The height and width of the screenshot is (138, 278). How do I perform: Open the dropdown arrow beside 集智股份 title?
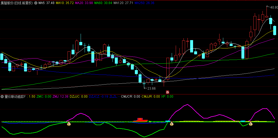[x=36, y=3]
